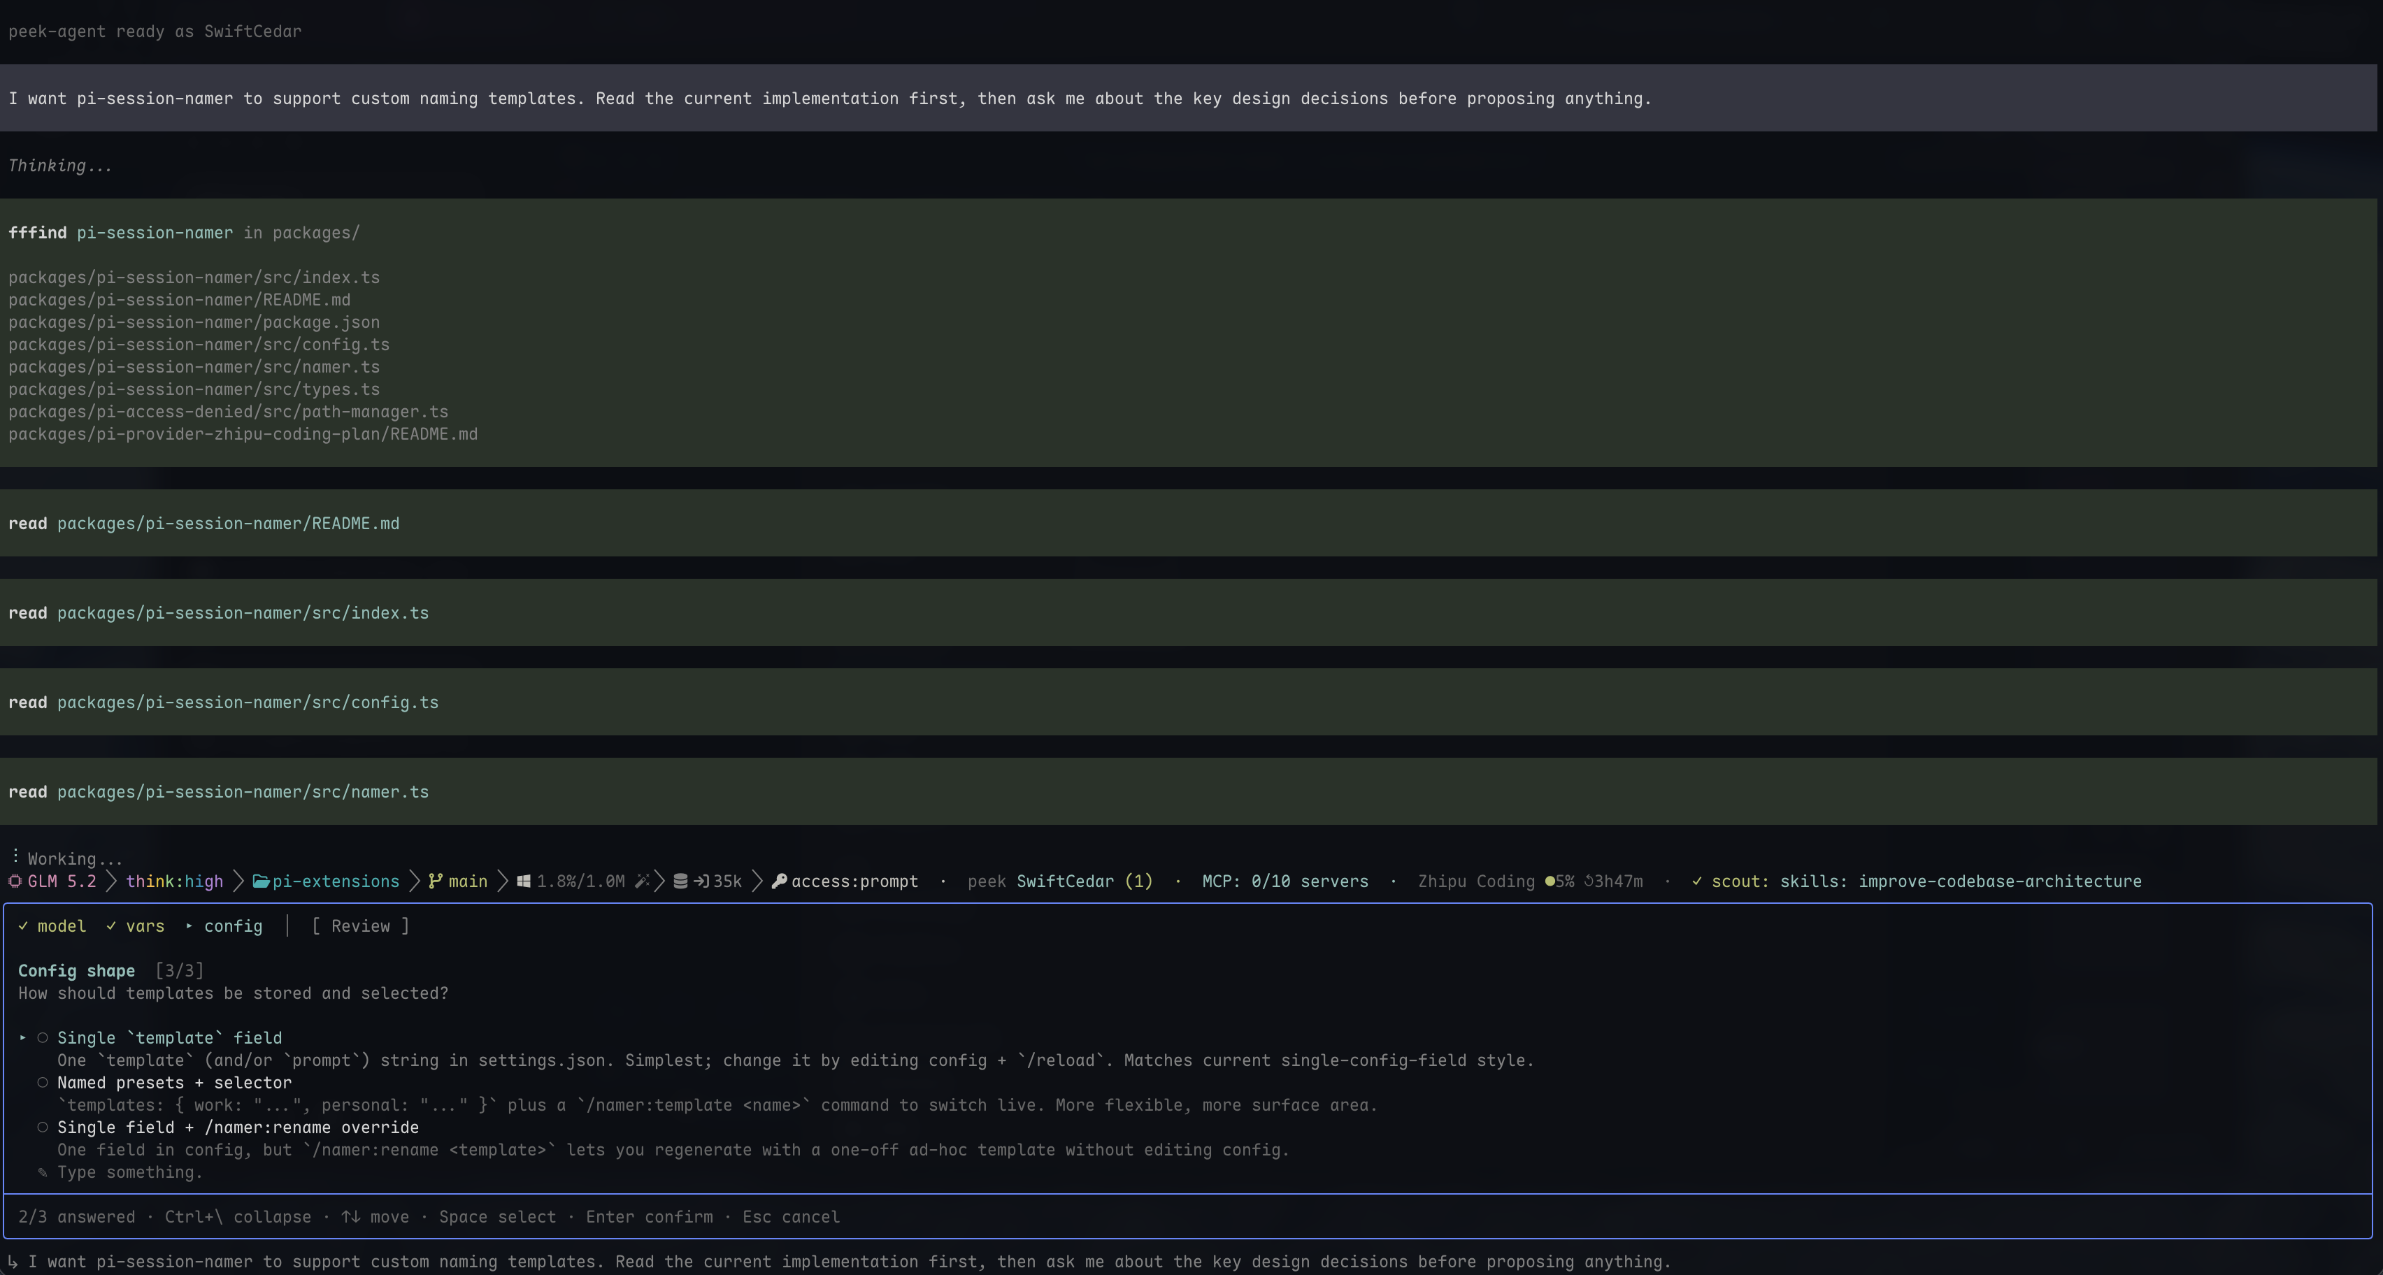Viewport: 2383px width, 1275px height.
Task: Click the key icon before access:prompt
Action: pos(779,881)
